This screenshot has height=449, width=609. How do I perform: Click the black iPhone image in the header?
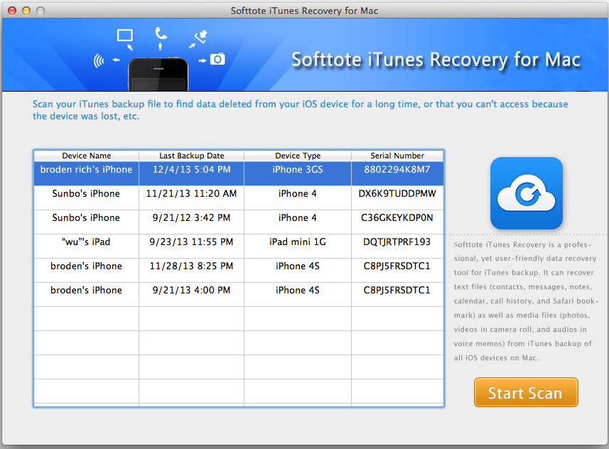tap(158, 74)
